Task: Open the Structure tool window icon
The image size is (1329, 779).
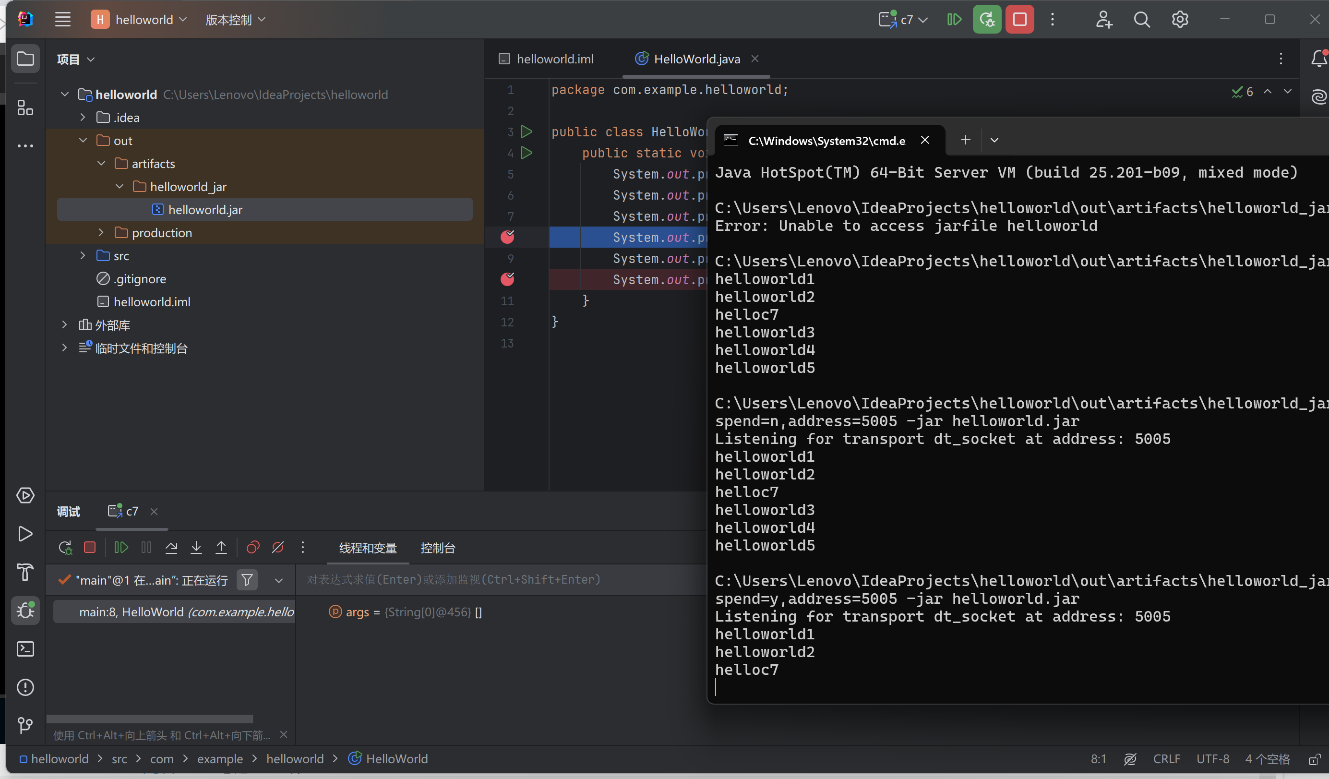Action: pos(25,108)
